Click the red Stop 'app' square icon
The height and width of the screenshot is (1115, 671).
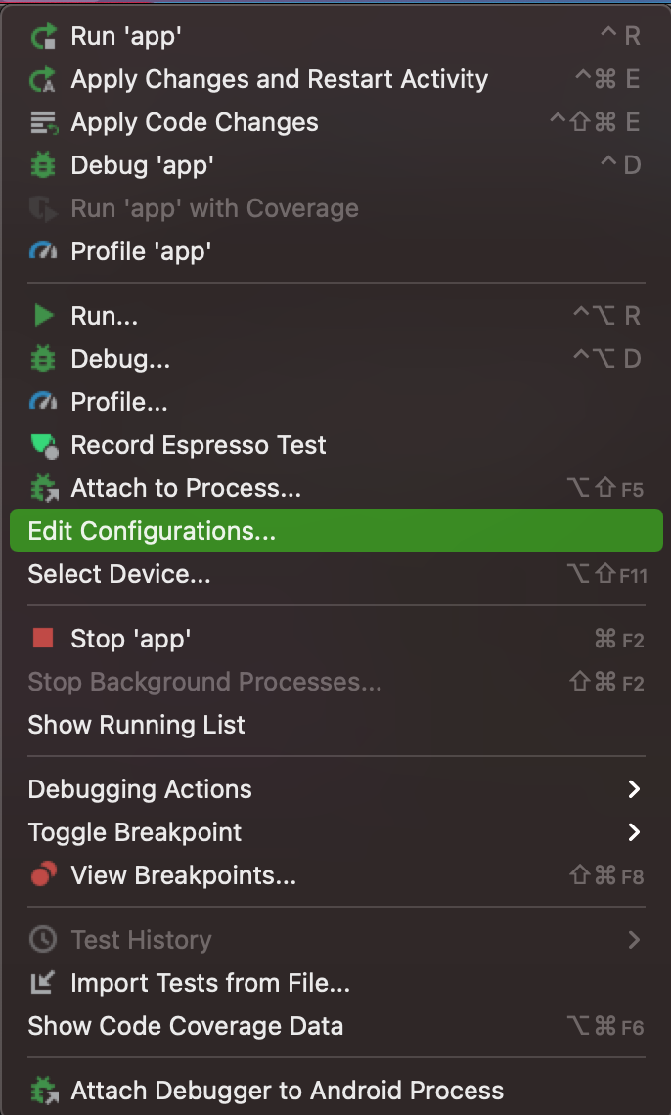click(43, 640)
